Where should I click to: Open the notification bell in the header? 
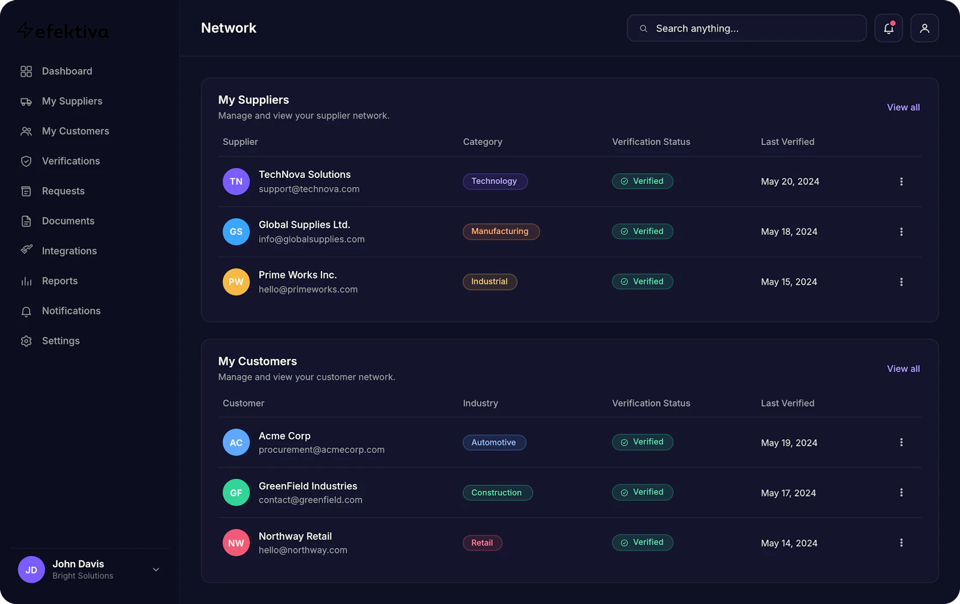tap(889, 28)
